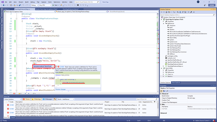The width and height of the screenshot is (217, 122).
Task: Pin the StackAppFeaturesSteps.cs tab
Action: tap(32, 9)
